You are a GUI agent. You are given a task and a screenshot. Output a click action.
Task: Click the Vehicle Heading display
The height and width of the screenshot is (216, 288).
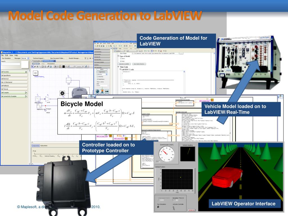[x=188, y=154]
